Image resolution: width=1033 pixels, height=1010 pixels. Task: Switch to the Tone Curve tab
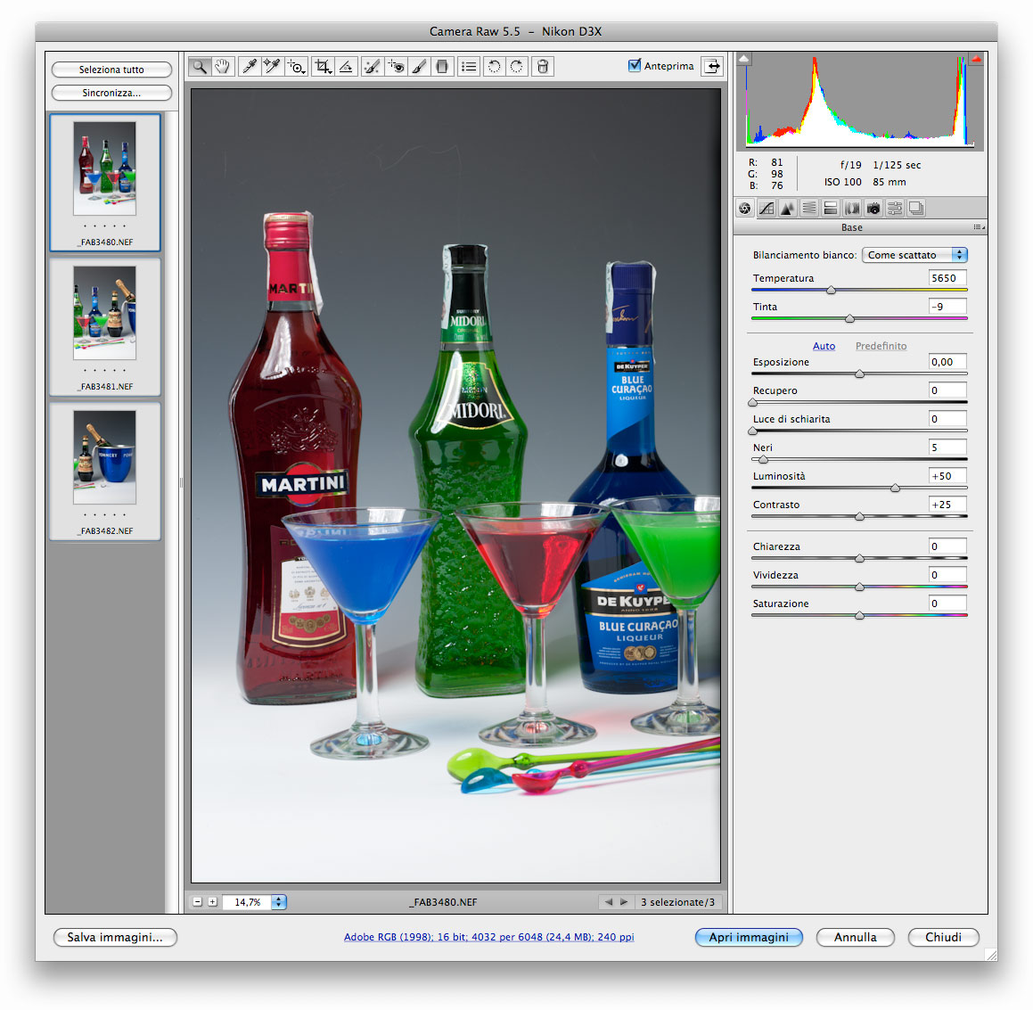pos(767,209)
